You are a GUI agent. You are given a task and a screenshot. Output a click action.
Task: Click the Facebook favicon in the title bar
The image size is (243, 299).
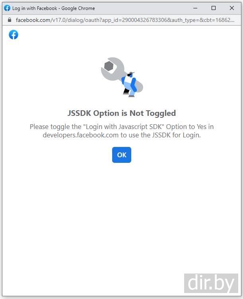(x=7, y=8)
